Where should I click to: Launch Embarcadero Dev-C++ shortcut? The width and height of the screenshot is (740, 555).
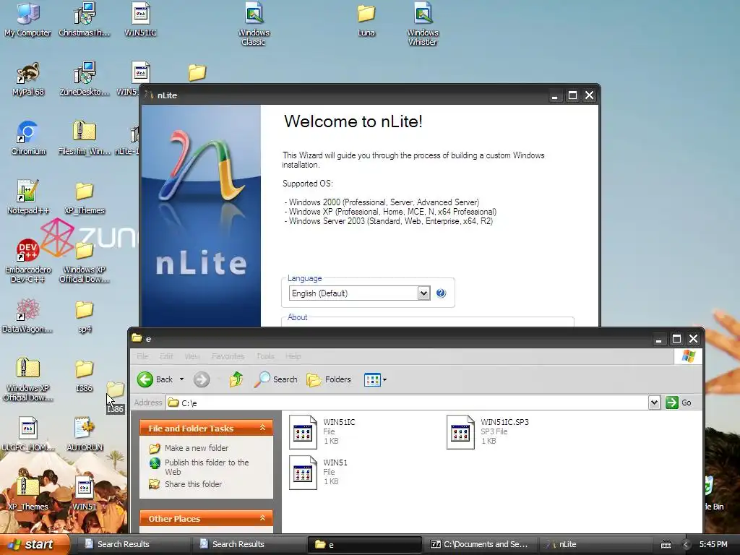[28, 260]
